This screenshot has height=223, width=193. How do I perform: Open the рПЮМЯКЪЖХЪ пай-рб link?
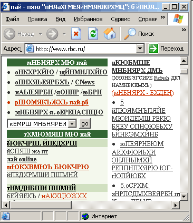pyautogui.click(x=52, y=102)
